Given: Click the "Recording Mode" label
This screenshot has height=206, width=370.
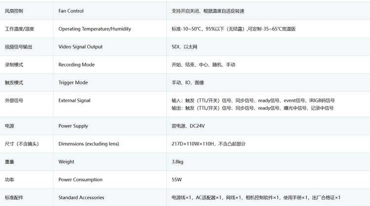Looking at the screenshot, I should pyautogui.click(x=76, y=65).
